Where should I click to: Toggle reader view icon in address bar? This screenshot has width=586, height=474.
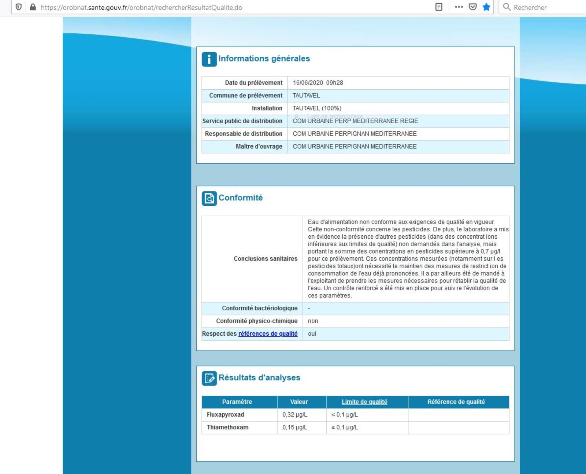pyautogui.click(x=438, y=7)
